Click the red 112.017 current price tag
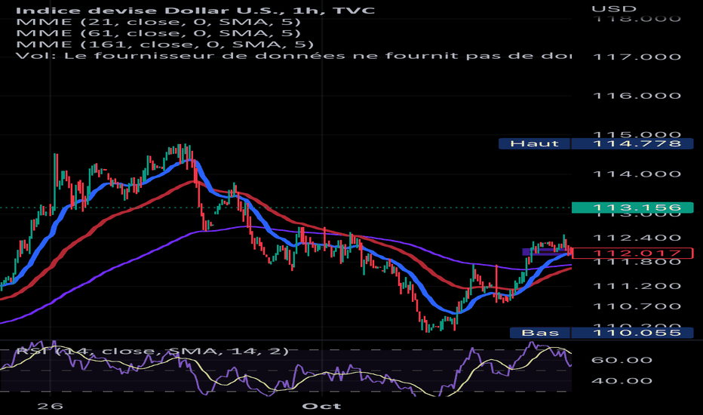703x415 pixels. pyautogui.click(x=633, y=253)
